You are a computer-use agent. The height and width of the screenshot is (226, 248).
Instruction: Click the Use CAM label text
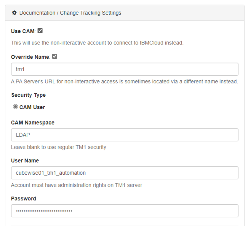coord(23,31)
